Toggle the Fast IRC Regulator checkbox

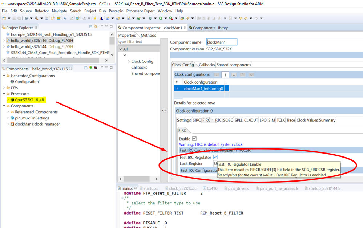(215, 157)
